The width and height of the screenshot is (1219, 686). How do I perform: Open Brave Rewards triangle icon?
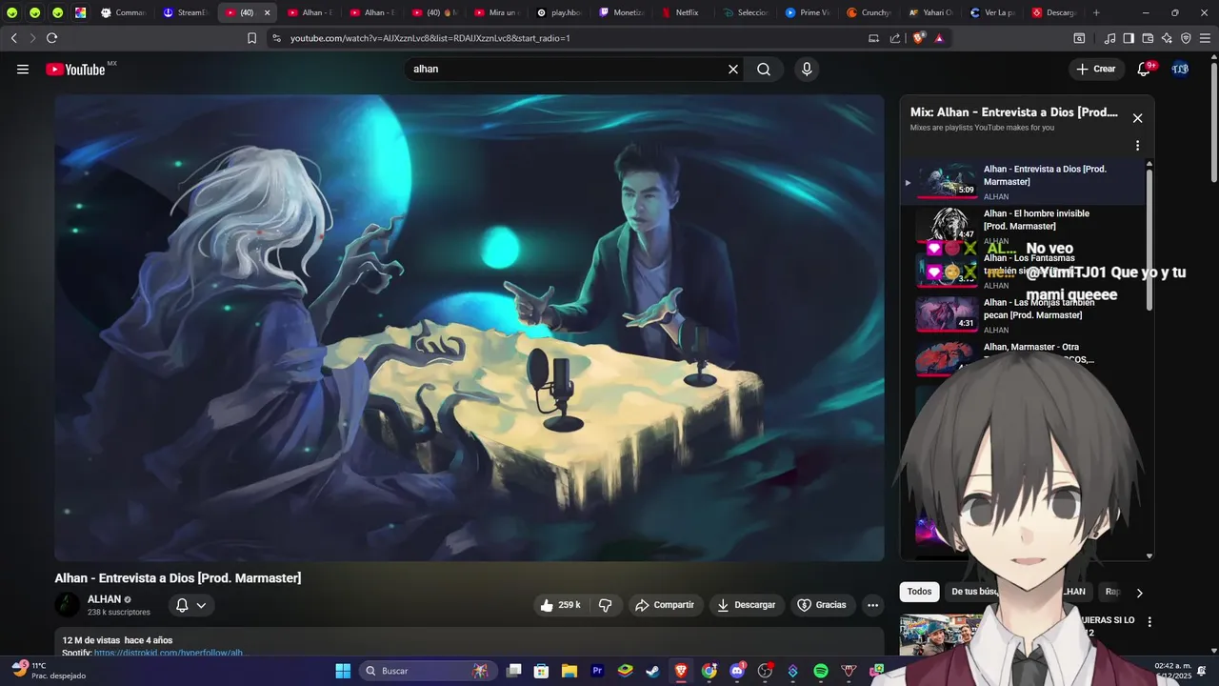tap(939, 38)
